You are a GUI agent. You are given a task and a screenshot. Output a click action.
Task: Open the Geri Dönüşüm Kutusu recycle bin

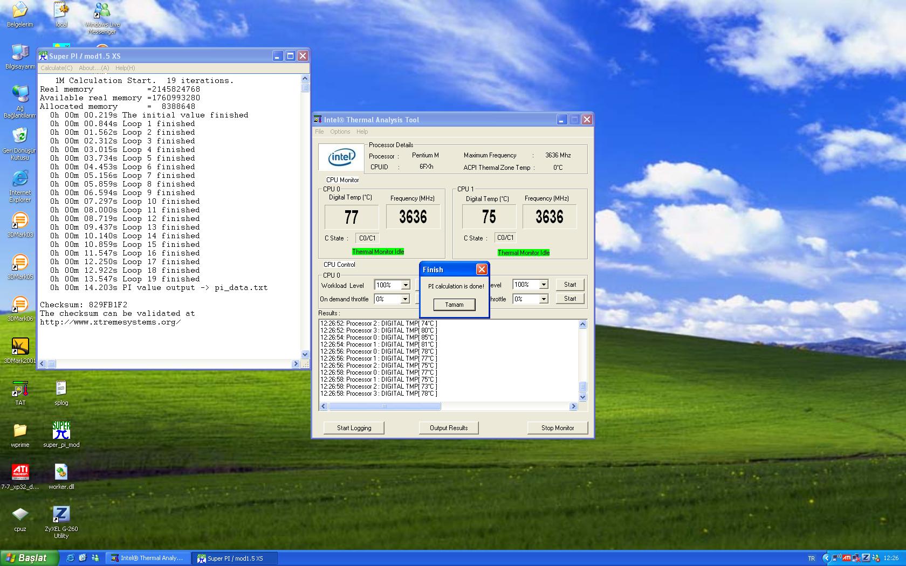point(20,143)
